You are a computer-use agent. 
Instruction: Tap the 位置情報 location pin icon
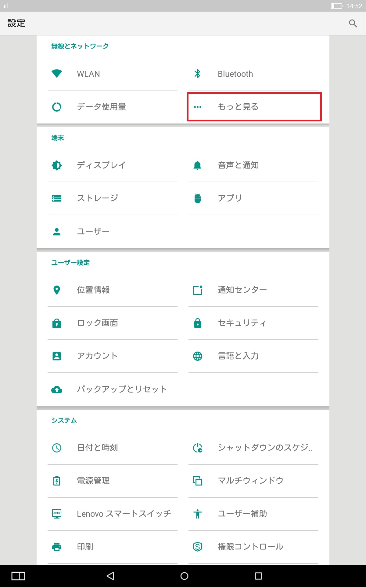pyautogui.click(x=57, y=290)
